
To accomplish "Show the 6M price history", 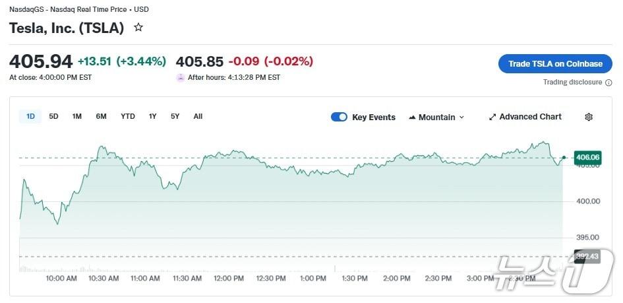I will (x=101, y=116).
